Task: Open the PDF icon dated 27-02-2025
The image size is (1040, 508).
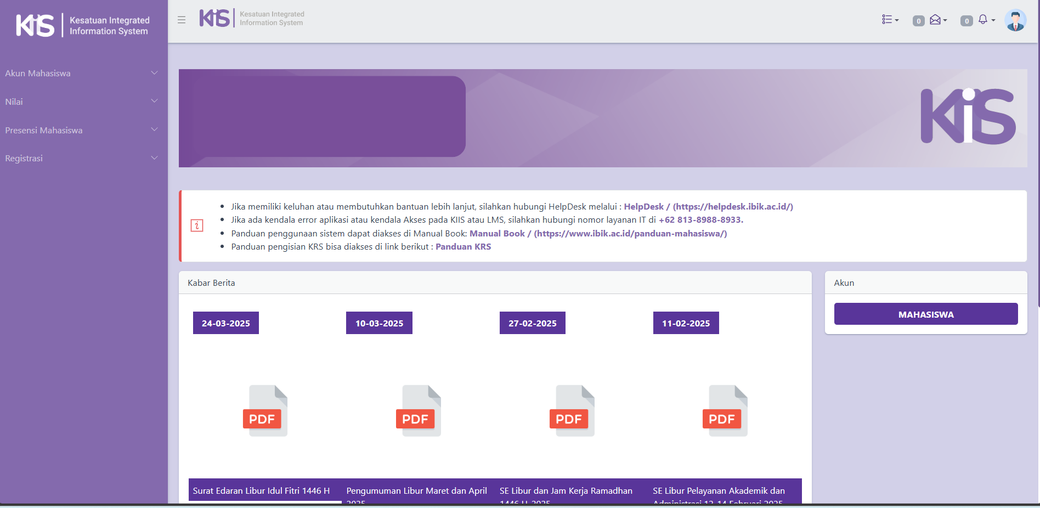Action: 572,411
